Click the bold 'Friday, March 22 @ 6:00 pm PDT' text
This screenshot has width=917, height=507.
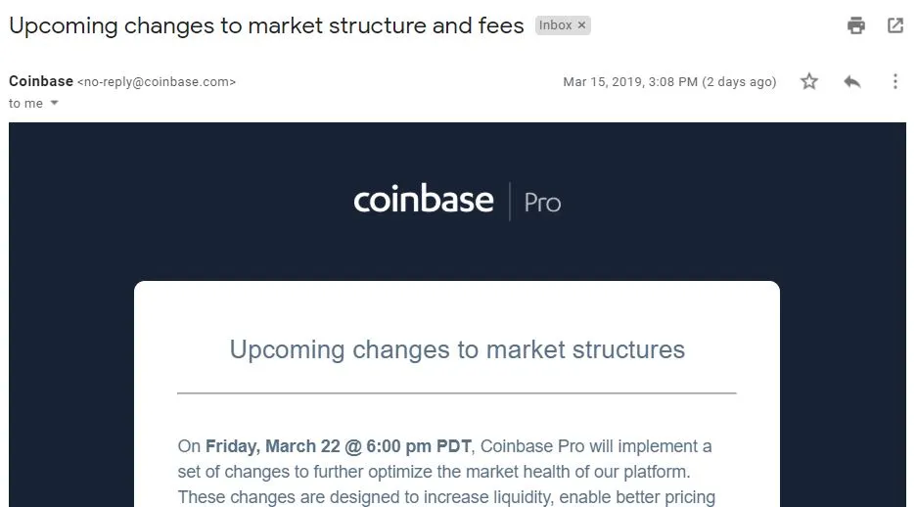click(x=338, y=446)
